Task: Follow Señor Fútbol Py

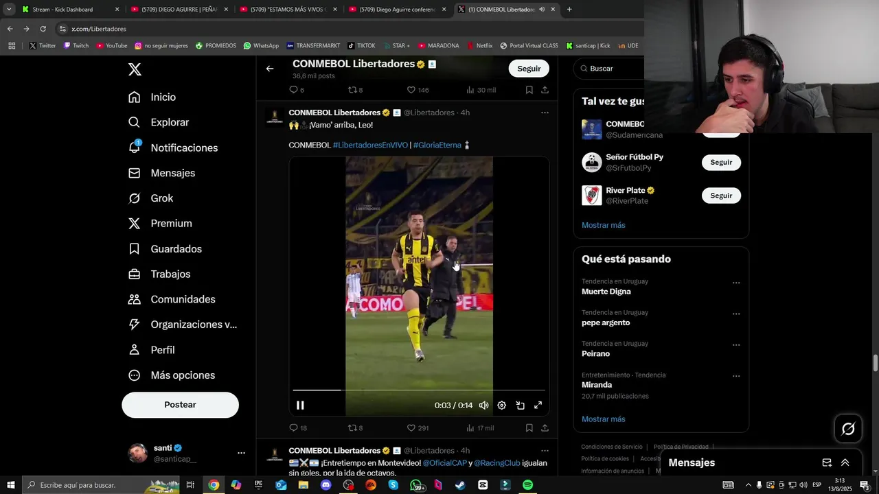Action: 721,163
